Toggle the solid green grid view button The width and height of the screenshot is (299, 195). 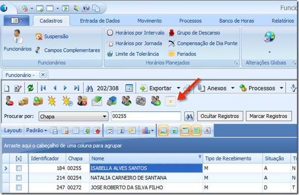[x=196, y=131]
